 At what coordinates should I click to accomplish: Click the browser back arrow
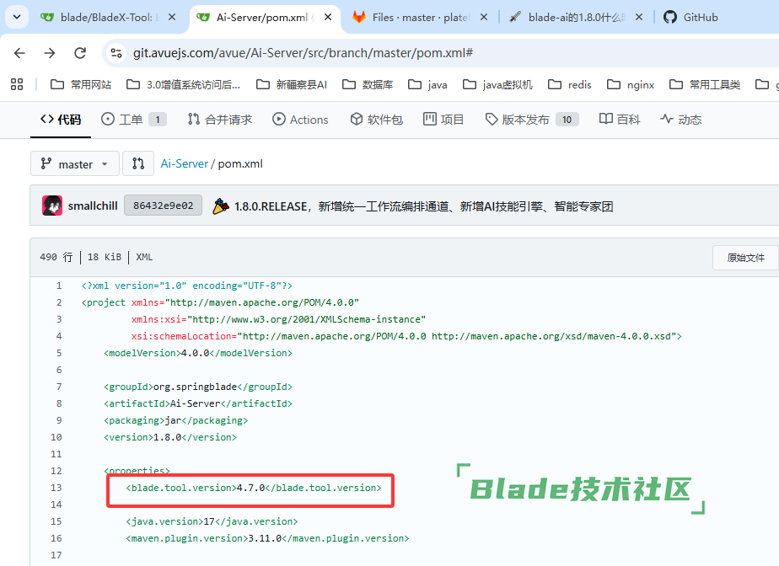coord(19,52)
